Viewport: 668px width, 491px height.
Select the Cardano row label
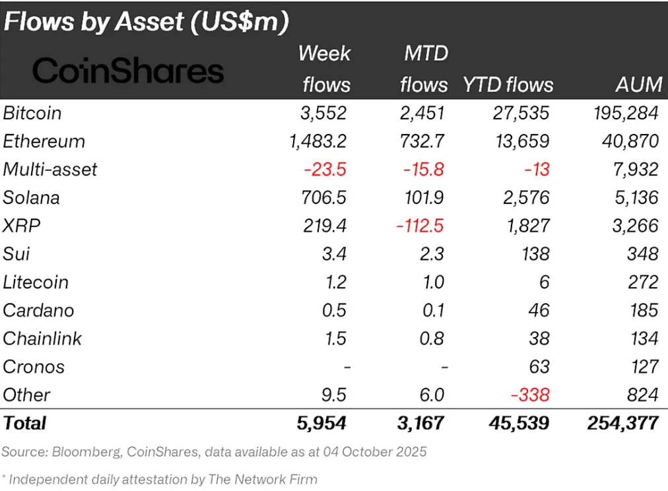tap(38, 310)
